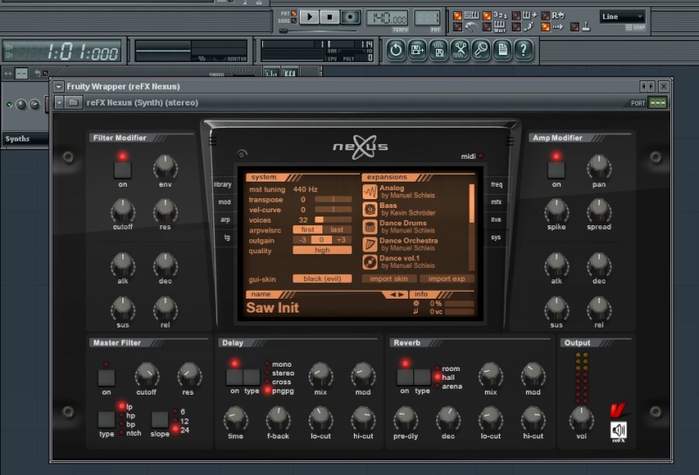Viewport: 699px width, 475px height.
Task: Set outgain to +3
Action: coord(342,240)
